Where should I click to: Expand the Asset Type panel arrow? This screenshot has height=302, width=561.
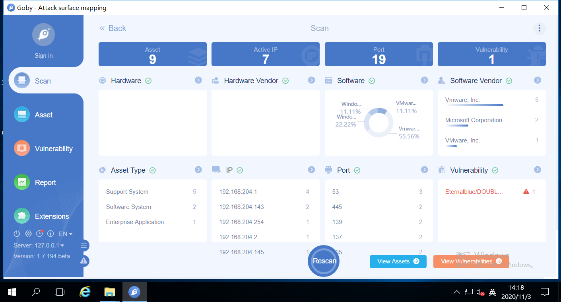(x=198, y=170)
